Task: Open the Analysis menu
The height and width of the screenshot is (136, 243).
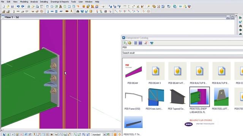Action: pos(34,2)
